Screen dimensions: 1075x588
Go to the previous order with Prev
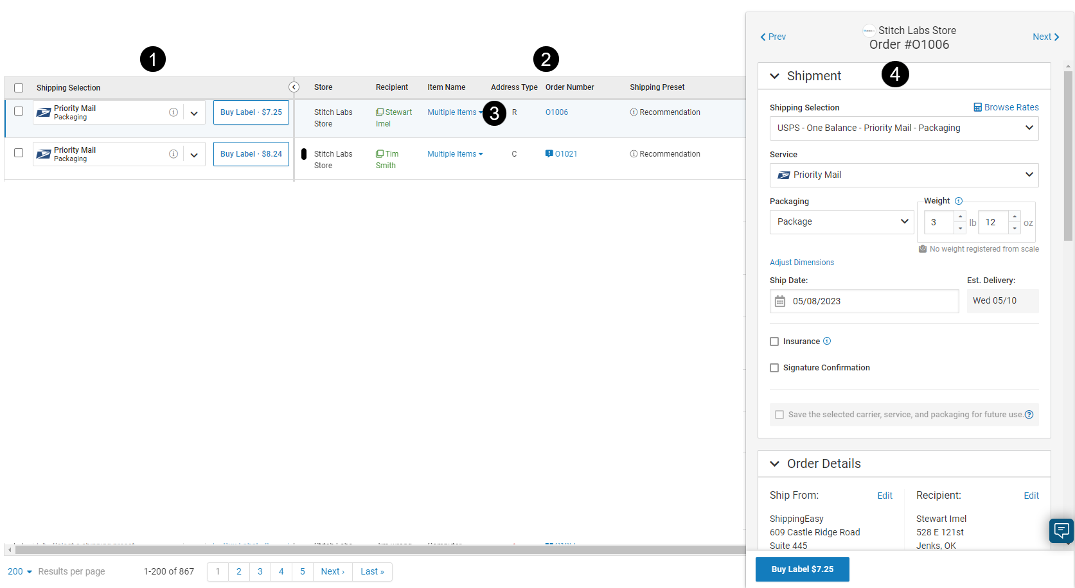[773, 37]
